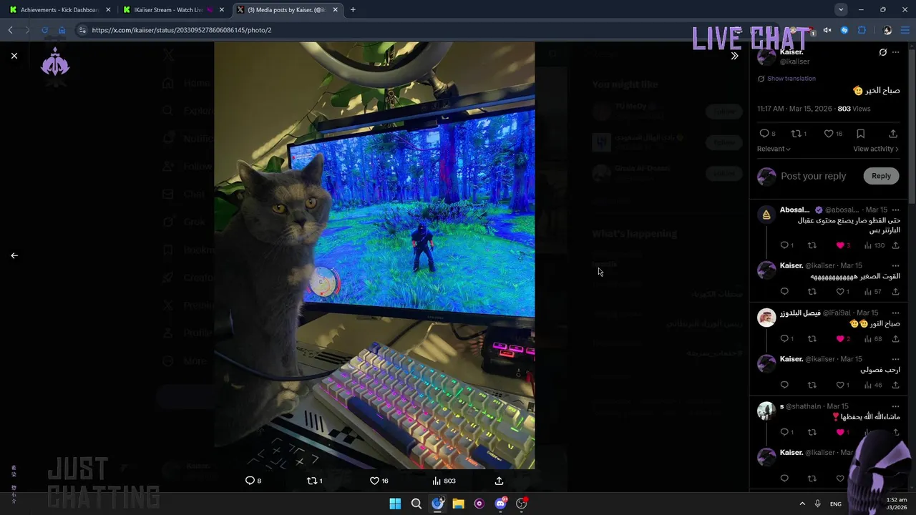Image resolution: width=916 pixels, height=515 pixels.
Task: Unlike @shathaln's reply
Action: tap(840, 432)
